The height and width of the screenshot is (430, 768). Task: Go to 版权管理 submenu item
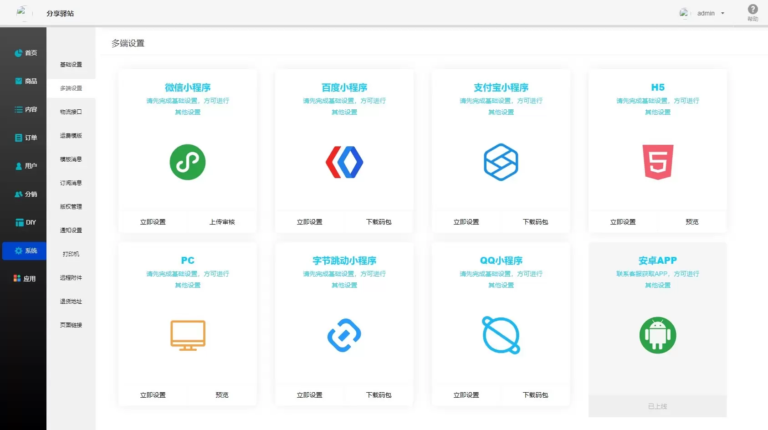pos(71,207)
